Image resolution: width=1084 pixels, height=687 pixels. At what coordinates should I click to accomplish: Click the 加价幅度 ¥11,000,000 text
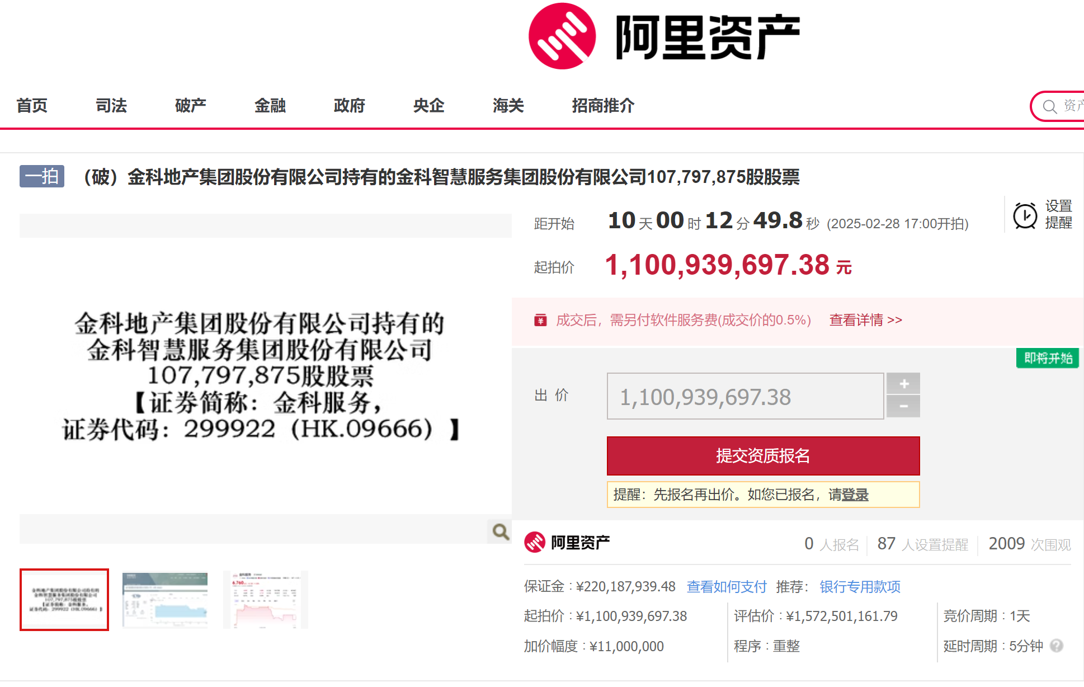[593, 646]
